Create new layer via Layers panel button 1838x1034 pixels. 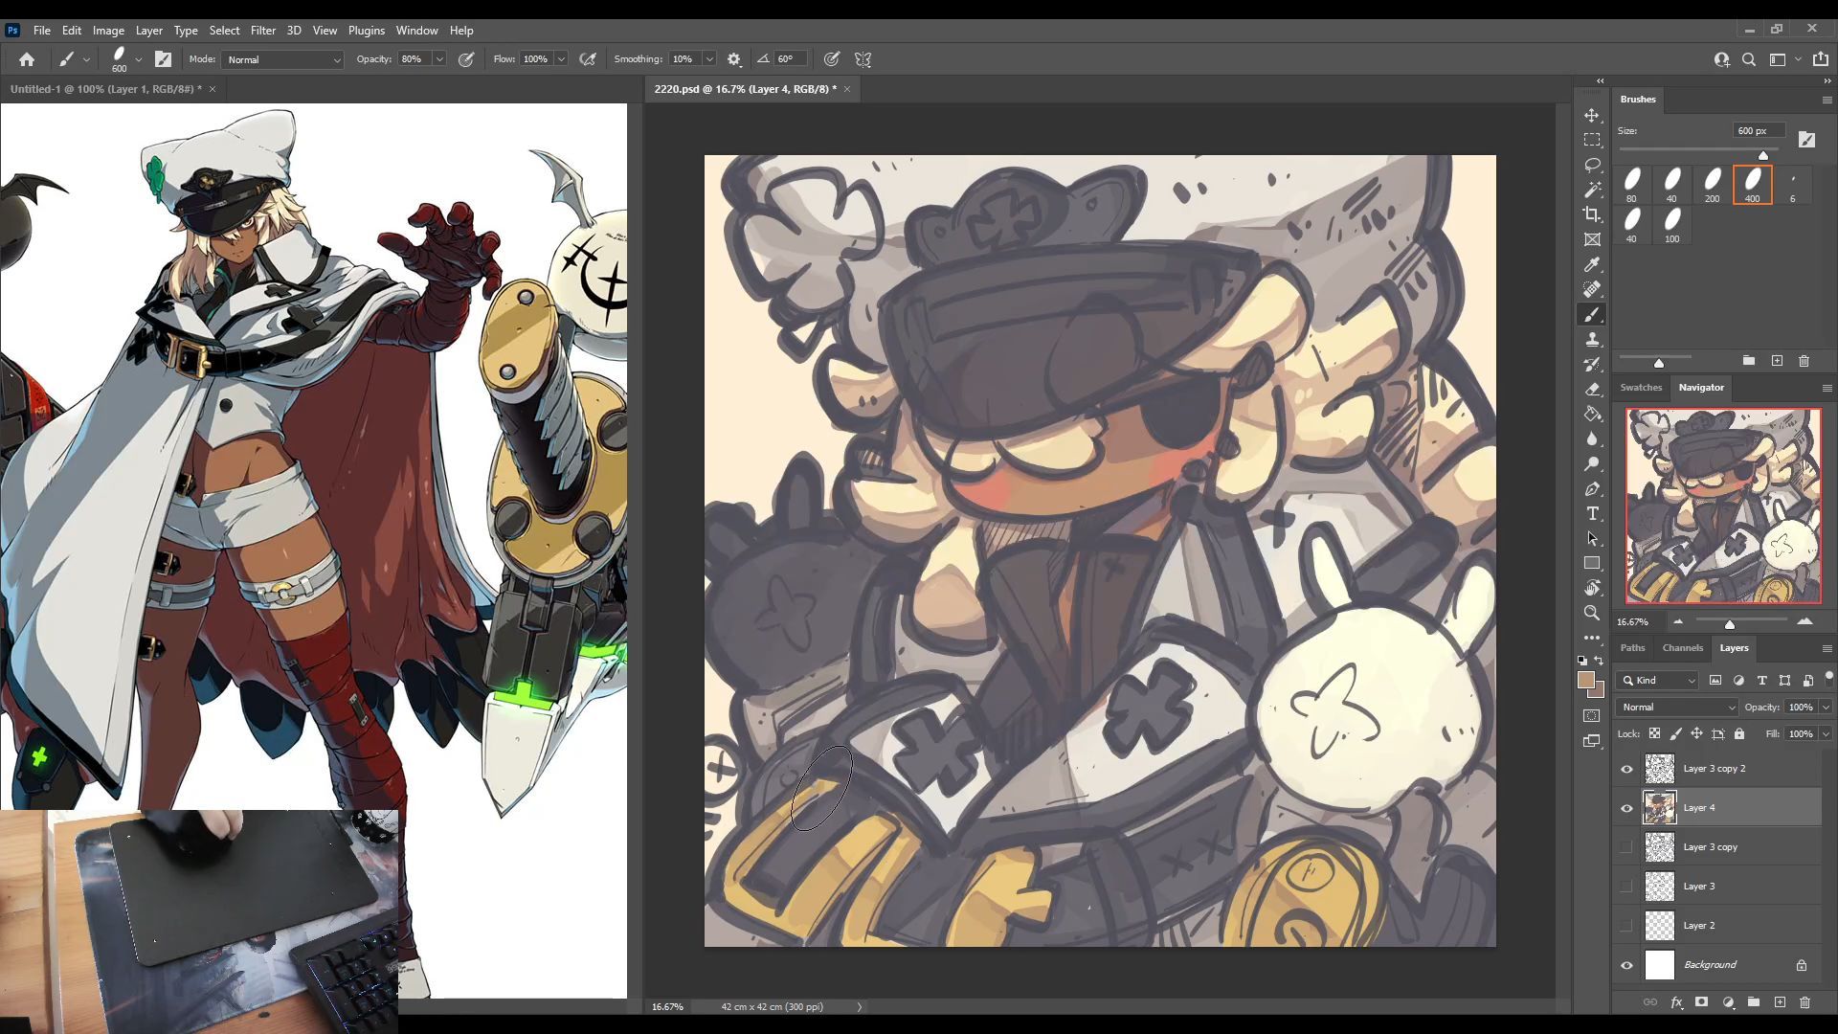click(1780, 1002)
